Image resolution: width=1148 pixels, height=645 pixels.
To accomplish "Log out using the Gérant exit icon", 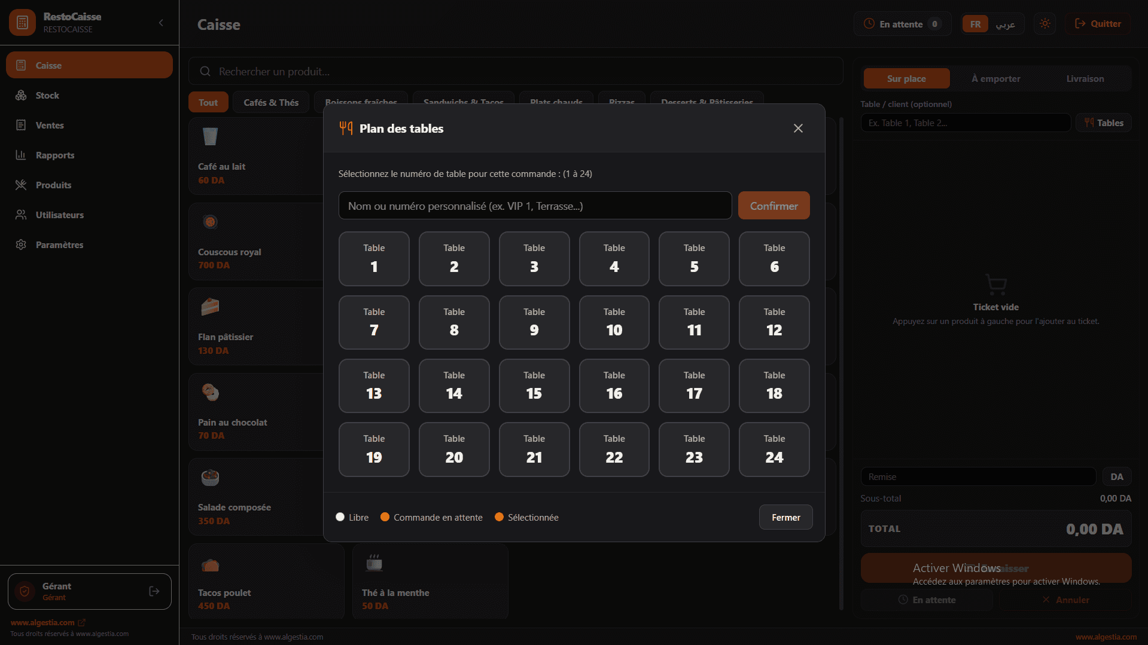I will coord(154,591).
